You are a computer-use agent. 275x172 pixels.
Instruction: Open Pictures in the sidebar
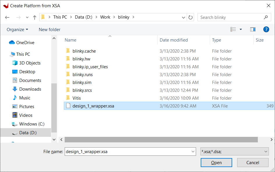click(23, 107)
